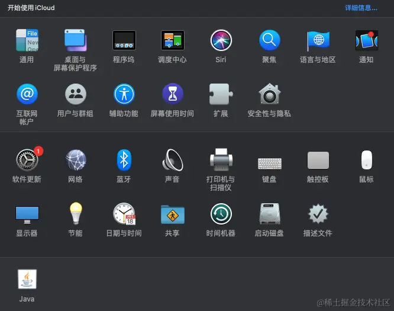This screenshot has width=394, height=311.
Task: Open 键盘 (Keyboard) preferences
Action: coord(269,163)
